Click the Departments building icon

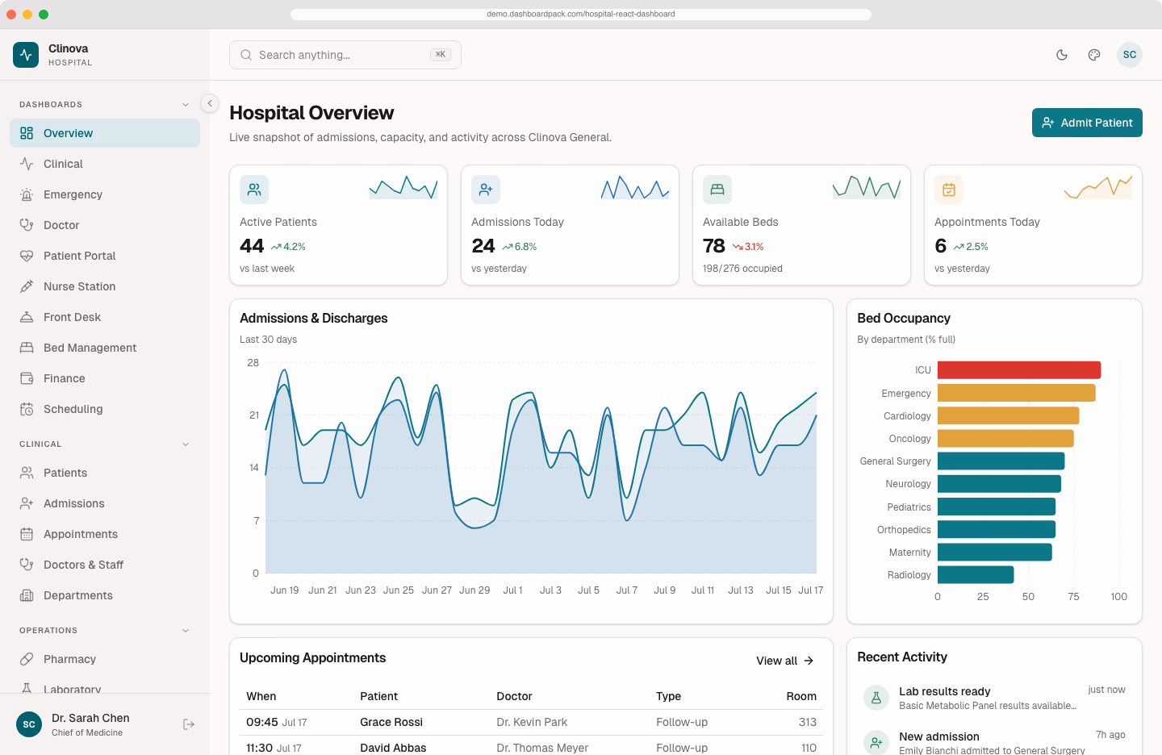pos(27,595)
